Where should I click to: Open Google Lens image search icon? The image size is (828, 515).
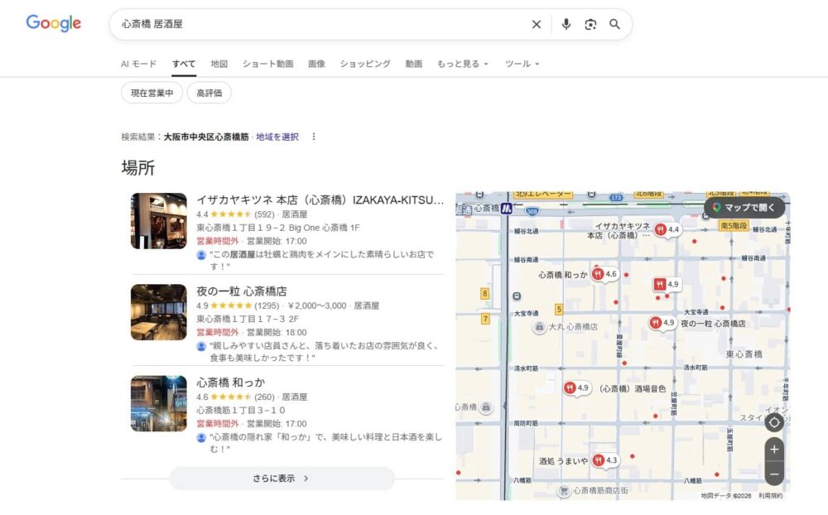click(x=590, y=25)
